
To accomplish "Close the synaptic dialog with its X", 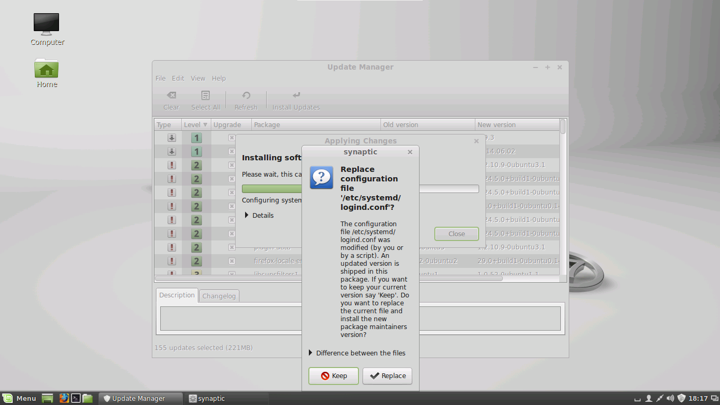I will (410, 152).
